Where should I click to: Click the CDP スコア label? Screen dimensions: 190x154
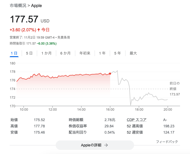click(136, 120)
